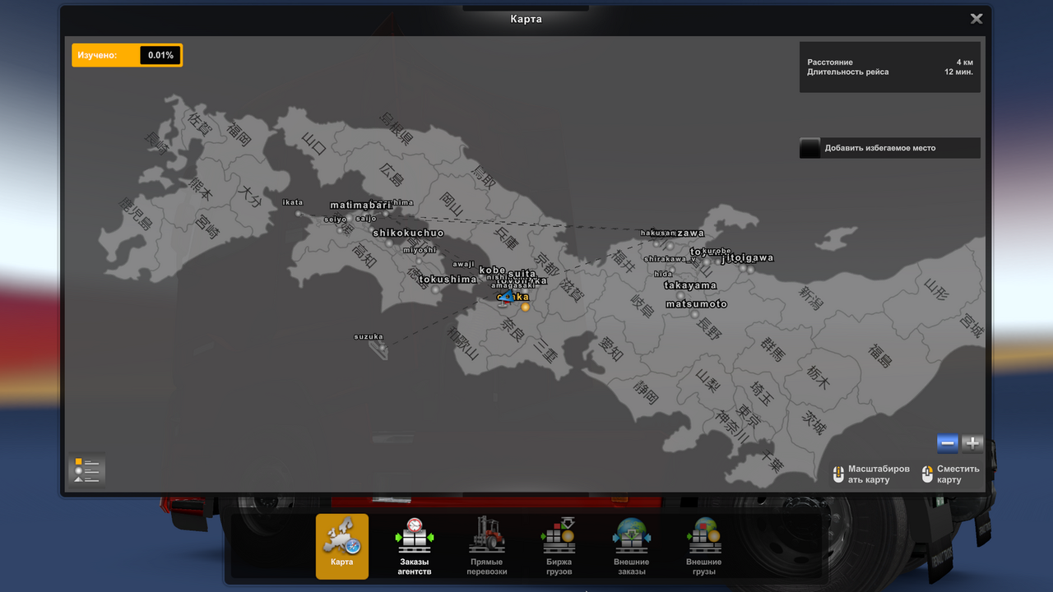
Task: Click the 広島 prefecture label
Action: pyautogui.click(x=392, y=174)
